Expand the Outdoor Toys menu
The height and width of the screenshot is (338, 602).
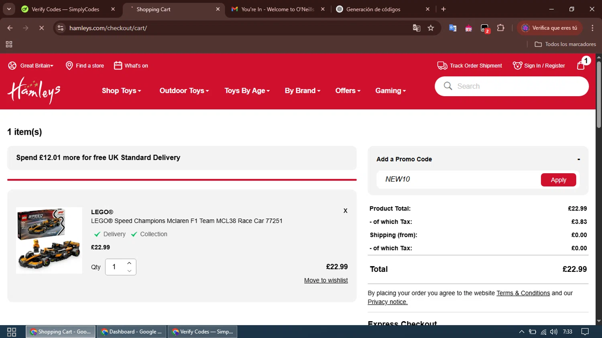pos(184,91)
